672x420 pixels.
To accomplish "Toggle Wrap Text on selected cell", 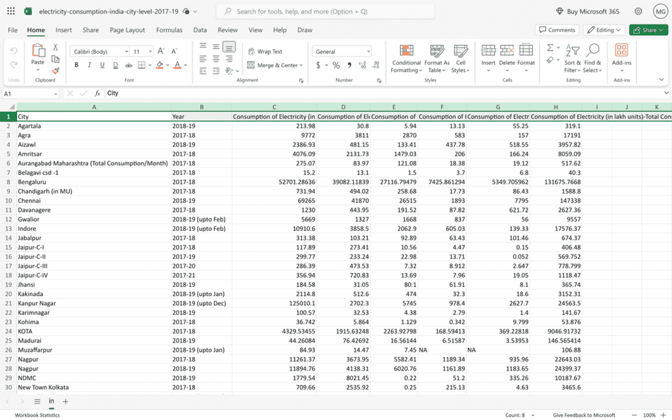I will pyautogui.click(x=265, y=51).
